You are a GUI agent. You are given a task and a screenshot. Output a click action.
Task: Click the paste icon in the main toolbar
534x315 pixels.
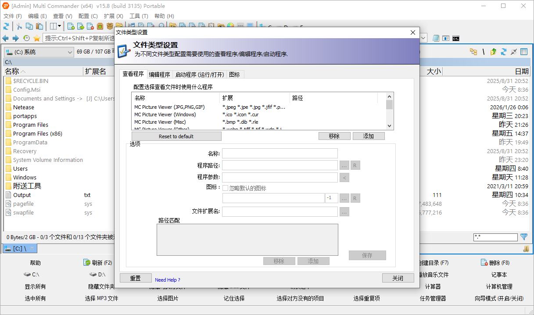39,26
